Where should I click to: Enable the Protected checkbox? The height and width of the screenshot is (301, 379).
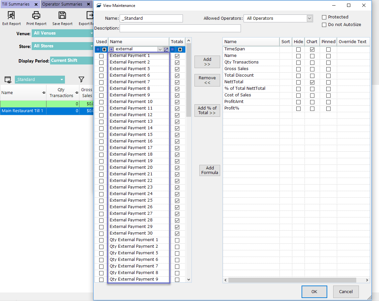coord(324,17)
